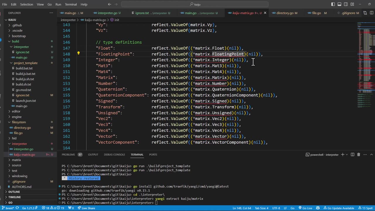
Task: Open the File menu
Action: 5,4
